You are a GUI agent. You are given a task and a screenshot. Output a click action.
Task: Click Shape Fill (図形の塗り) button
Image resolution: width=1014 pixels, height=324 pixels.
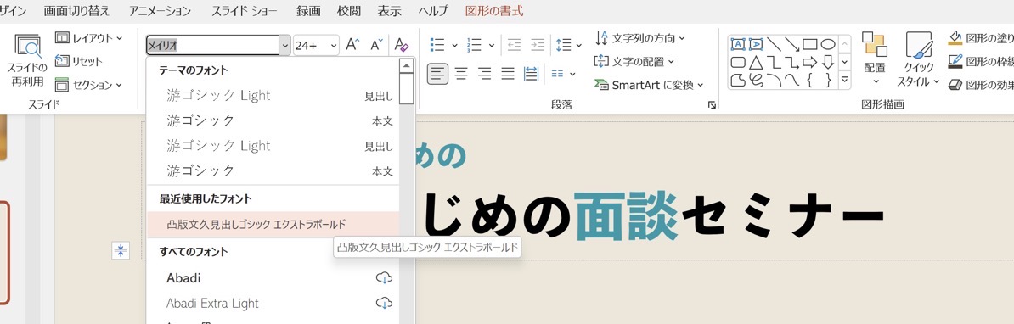point(981,38)
